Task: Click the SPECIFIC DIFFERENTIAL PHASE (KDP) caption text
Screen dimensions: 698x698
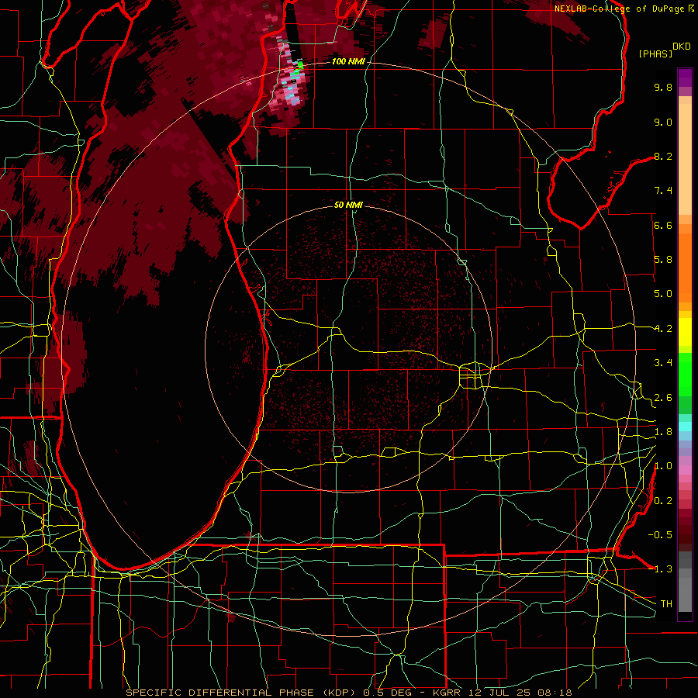Action: click(x=243, y=693)
